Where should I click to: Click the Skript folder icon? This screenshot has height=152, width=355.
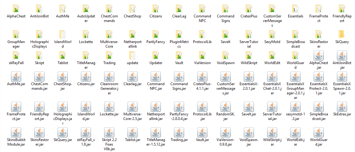(40, 55)
